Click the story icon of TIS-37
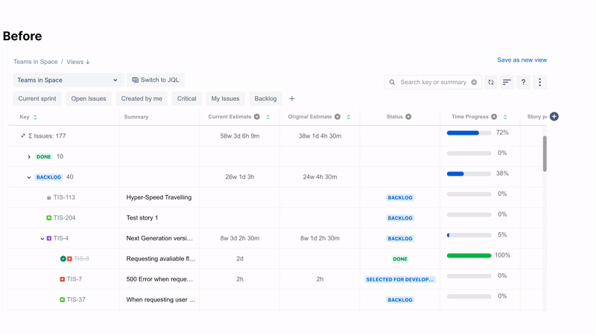Viewport: 596px width, 335px height. tap(63, 300)
